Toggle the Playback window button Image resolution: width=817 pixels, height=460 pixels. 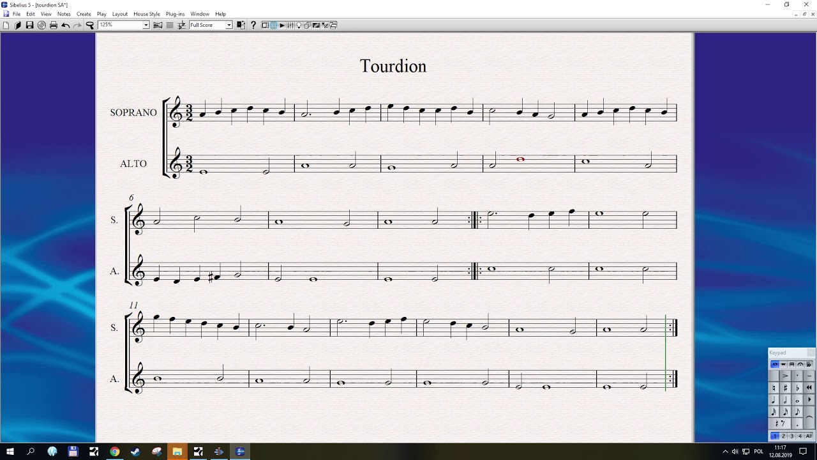(281, 26)
